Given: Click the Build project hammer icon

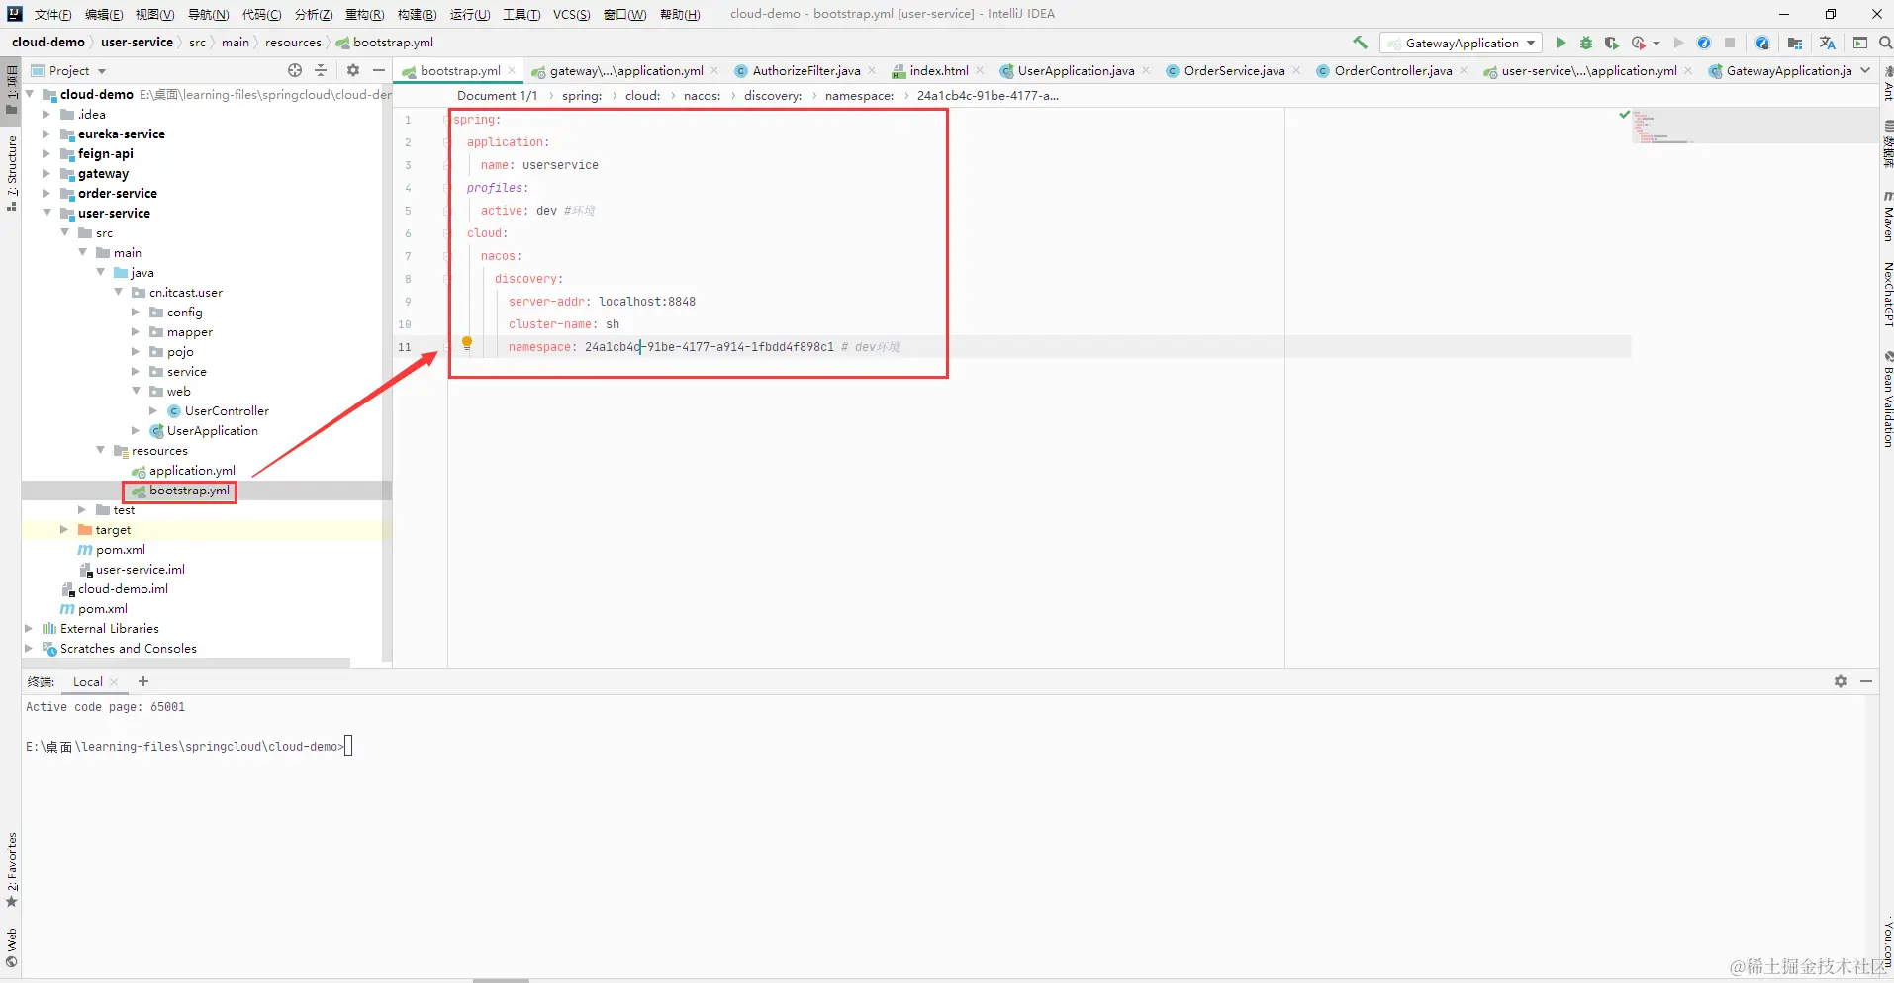Looking at the screenshot, I should coord(1360,43).
